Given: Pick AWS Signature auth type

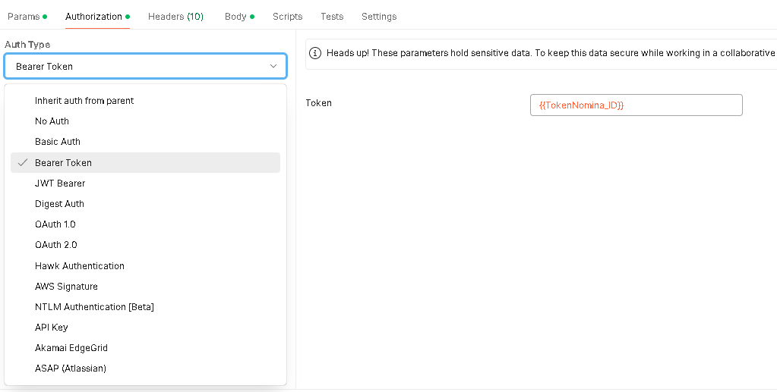Looking at the screenshot, I should coord(145,287).
